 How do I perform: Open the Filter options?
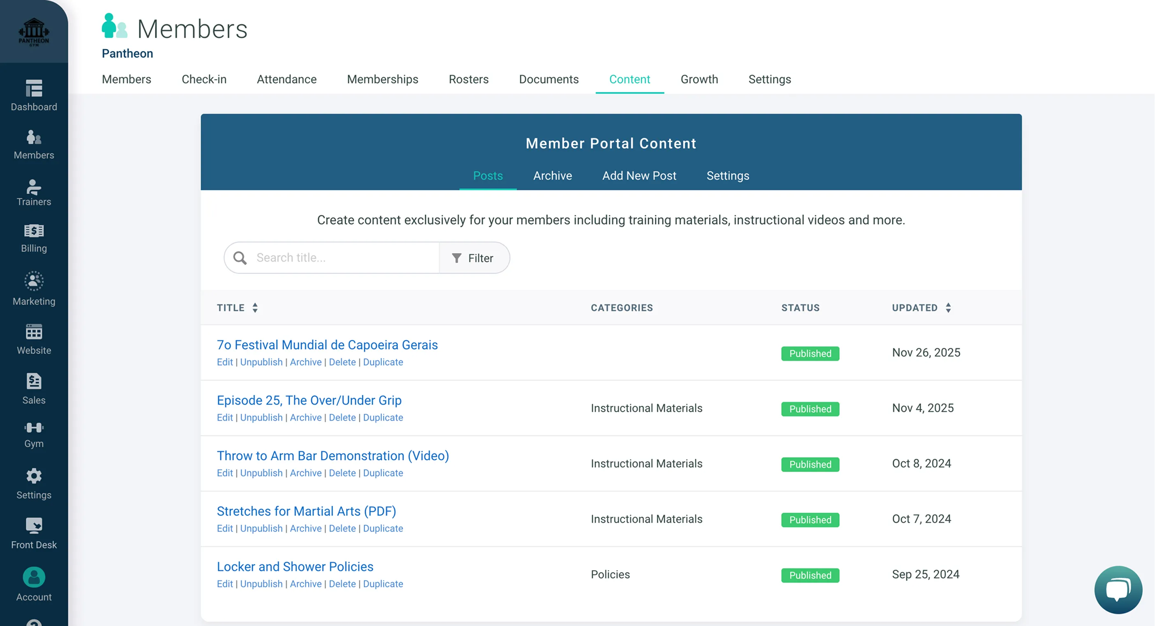(x=474, y=258)
